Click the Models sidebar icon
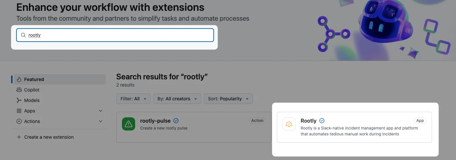Screen dimensions: 456x160 click(19, 100)
